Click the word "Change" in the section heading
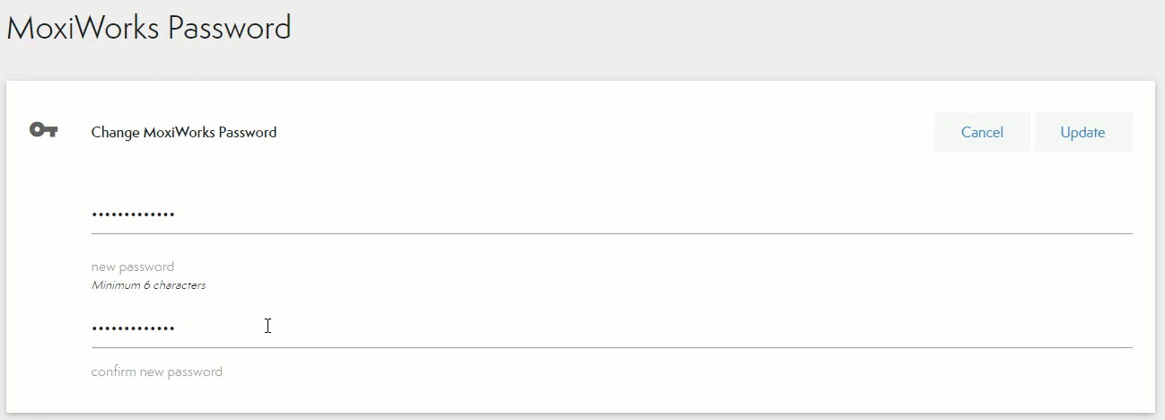Image resolution: width=1165 pixels, height=420 pixels. (x=116, y=133)
